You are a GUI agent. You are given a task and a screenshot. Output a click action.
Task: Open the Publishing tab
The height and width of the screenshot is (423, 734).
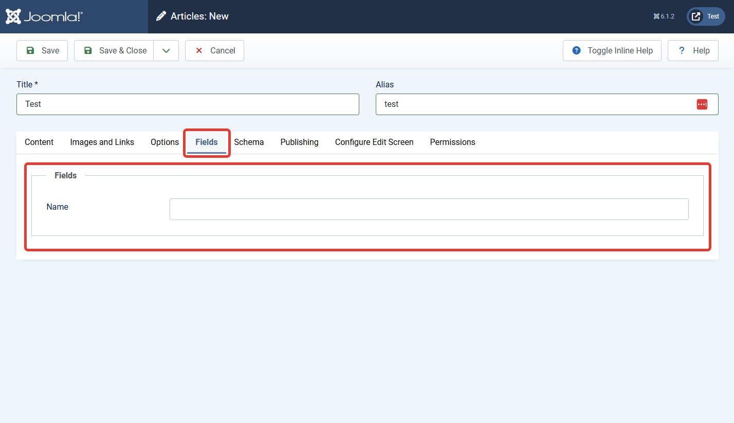300,142
